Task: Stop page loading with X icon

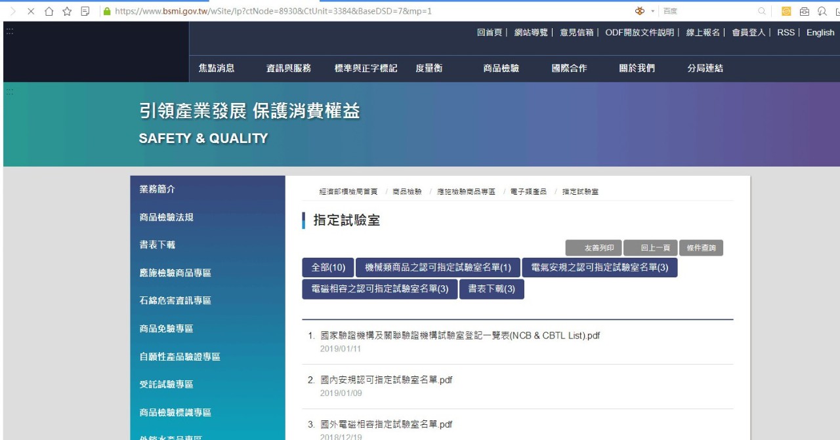Action: click(31, 11)
